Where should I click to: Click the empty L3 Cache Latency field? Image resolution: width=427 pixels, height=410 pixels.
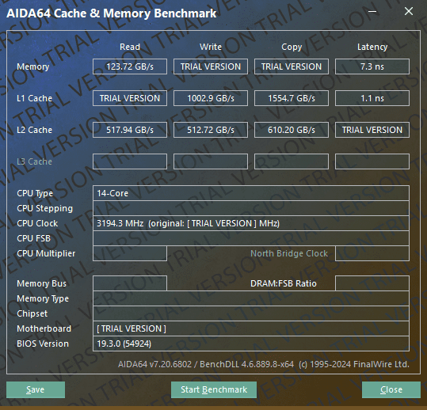(x=372, y=161)
